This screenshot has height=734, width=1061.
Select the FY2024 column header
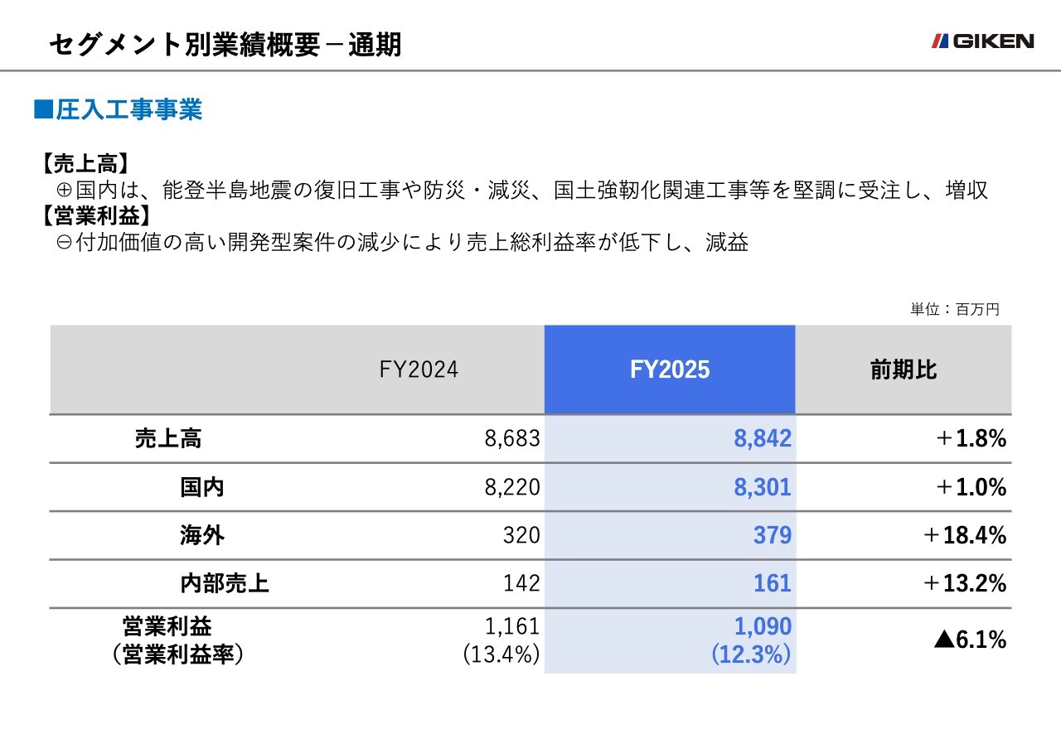[419, 369]
